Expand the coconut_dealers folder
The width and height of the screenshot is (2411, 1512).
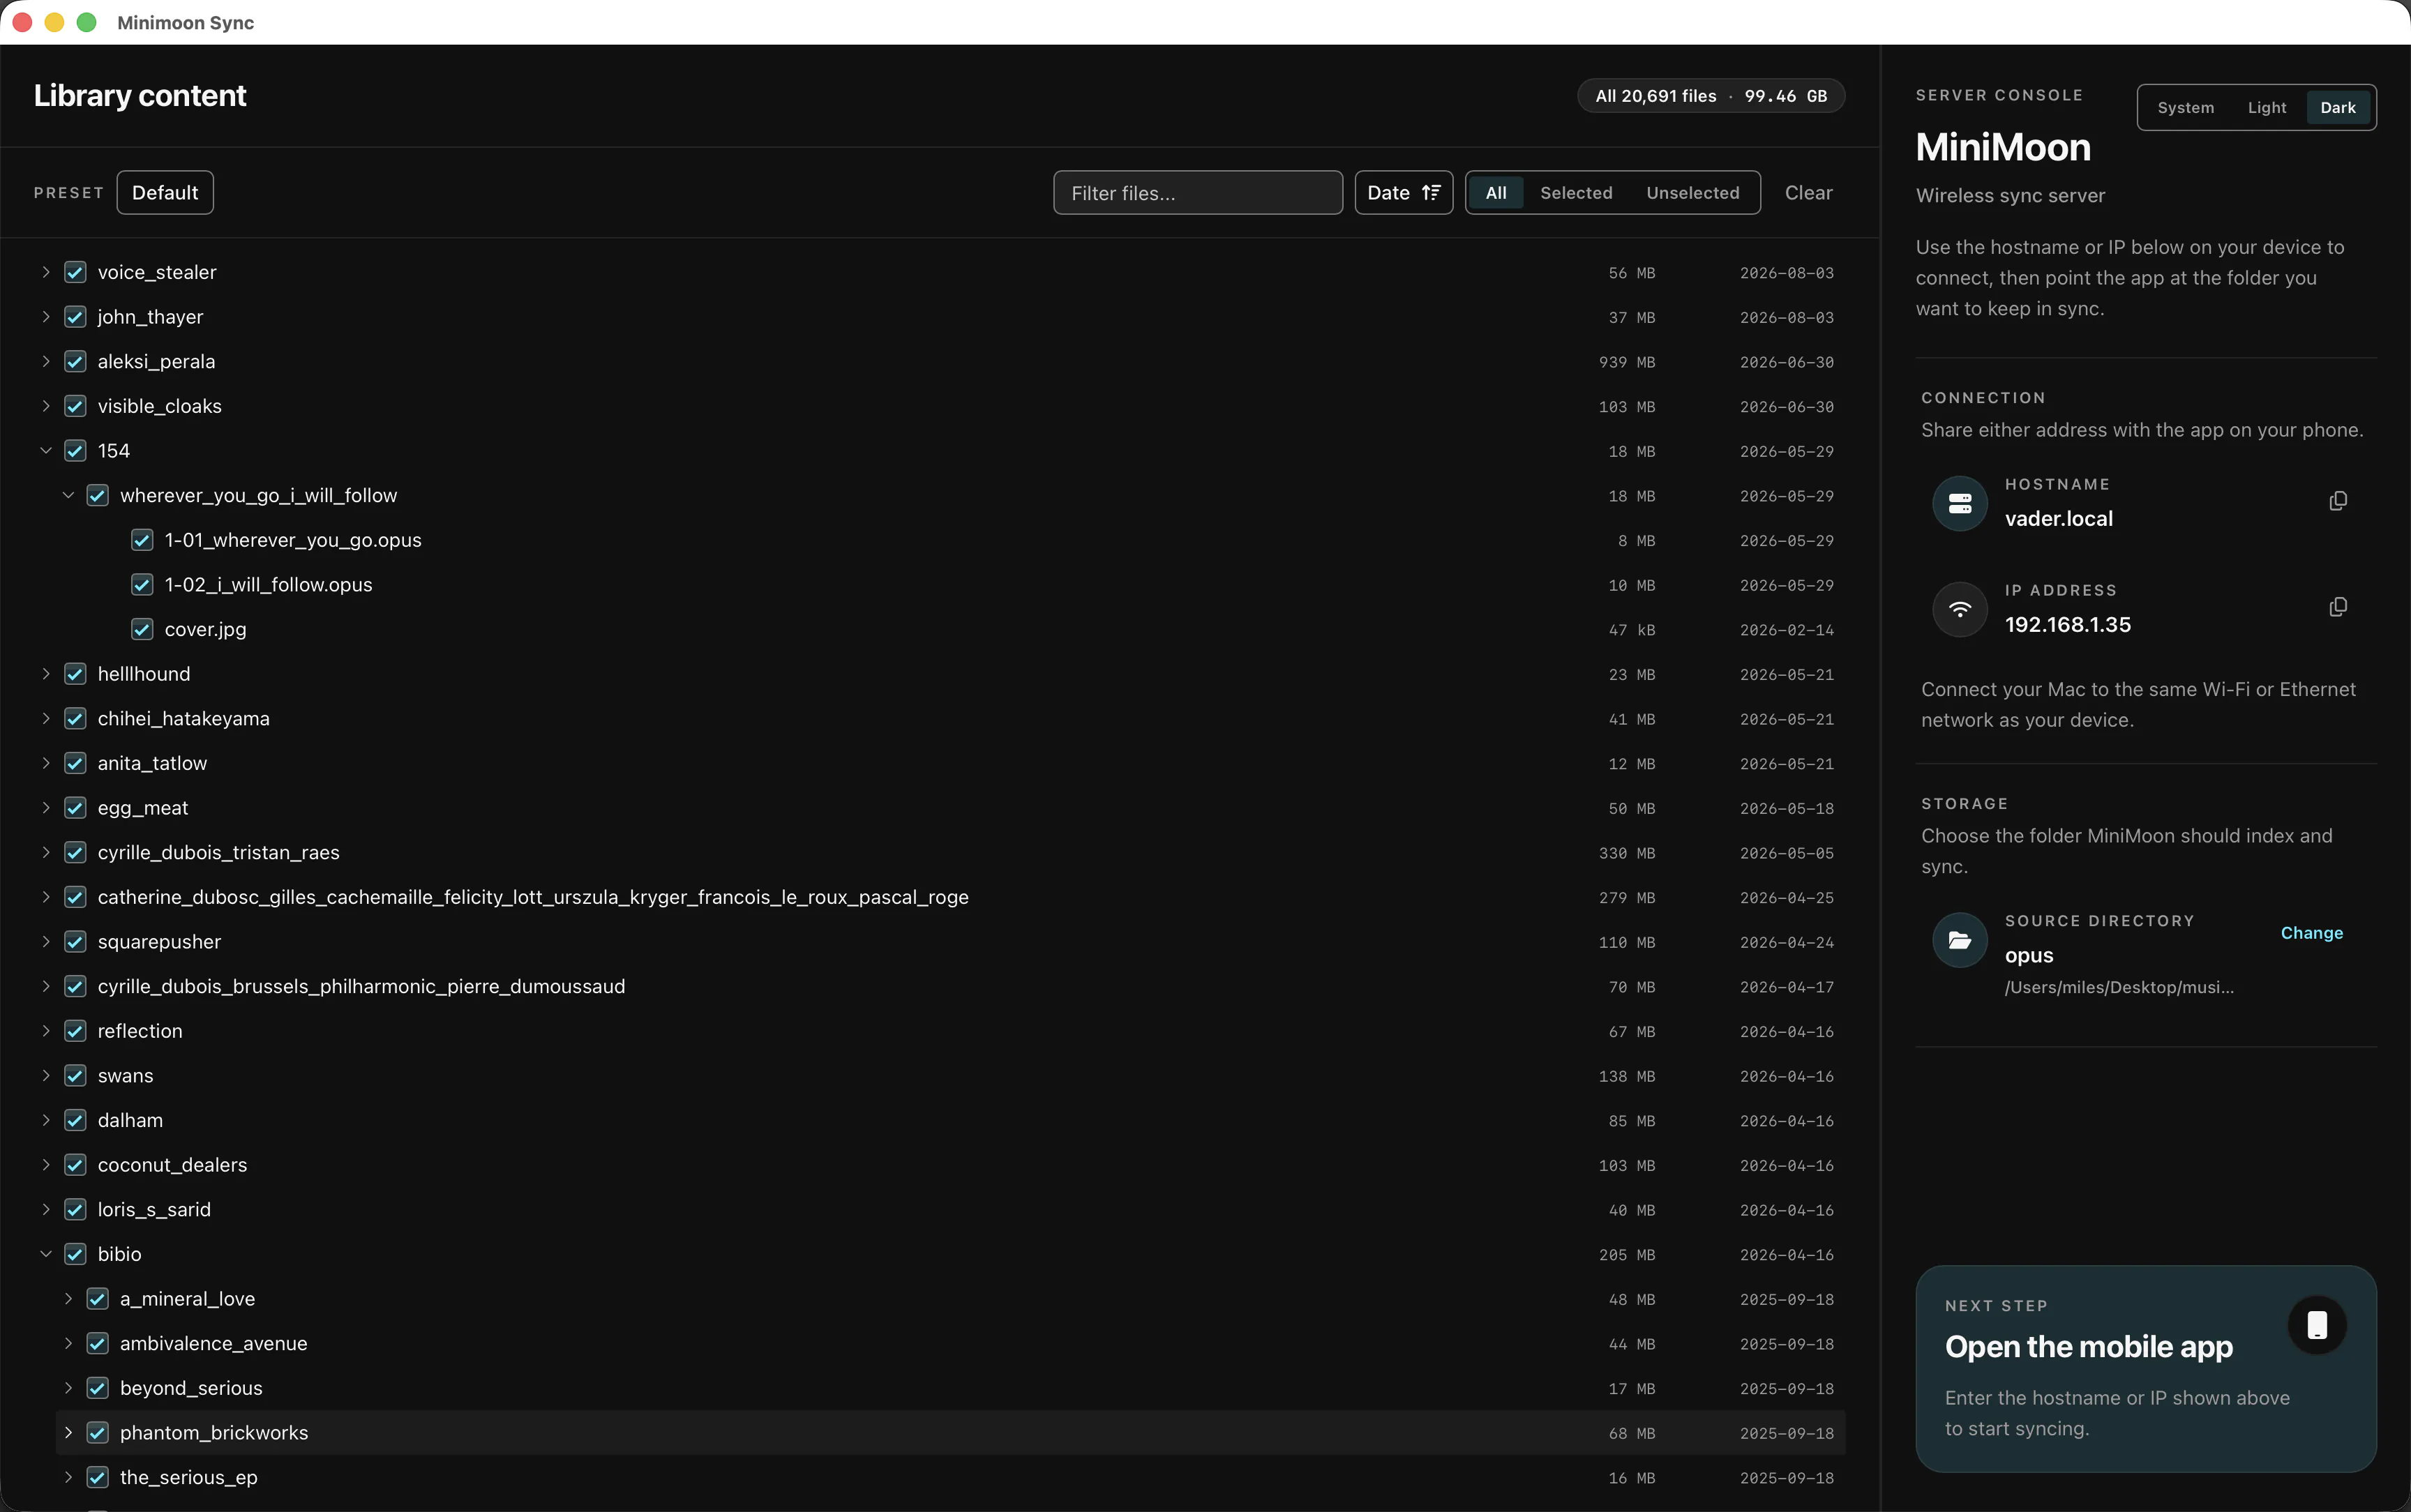[x=46, y=1165]
